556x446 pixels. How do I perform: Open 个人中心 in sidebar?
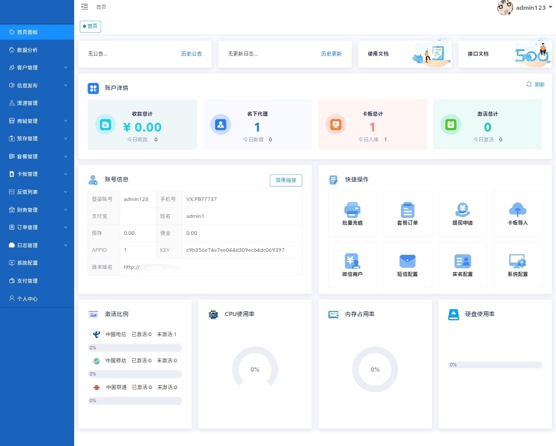(x=37, y=299)
